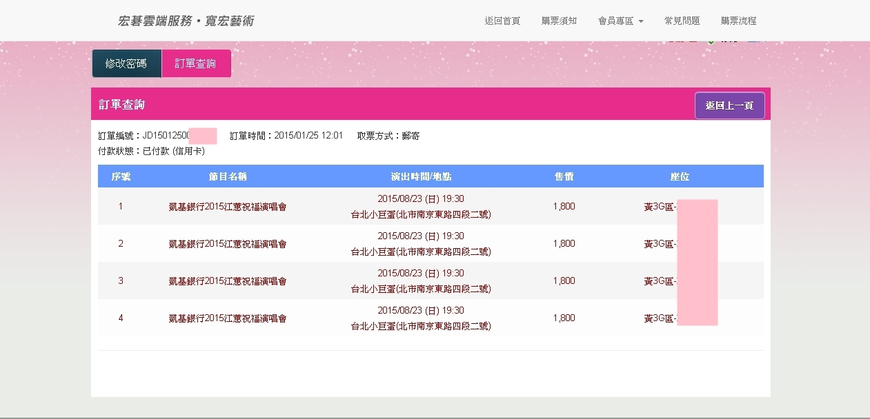Click 付款狀態：已付款 (信用卡) text
870x419 pixels.
(152, 150)
